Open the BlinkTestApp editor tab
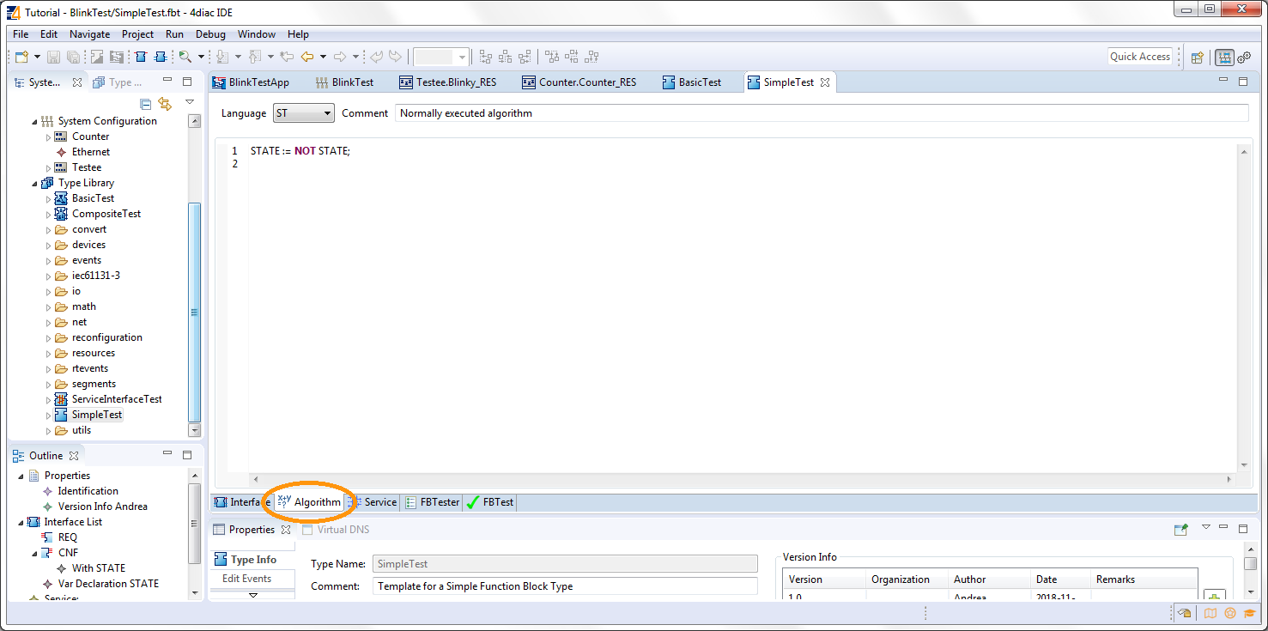The height and width of the screenshot is (631, 1268). tap(258, 82)
